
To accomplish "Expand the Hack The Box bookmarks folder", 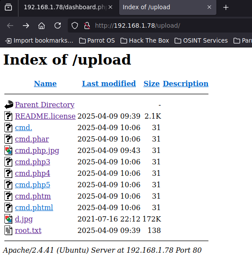I will (145, 40).
